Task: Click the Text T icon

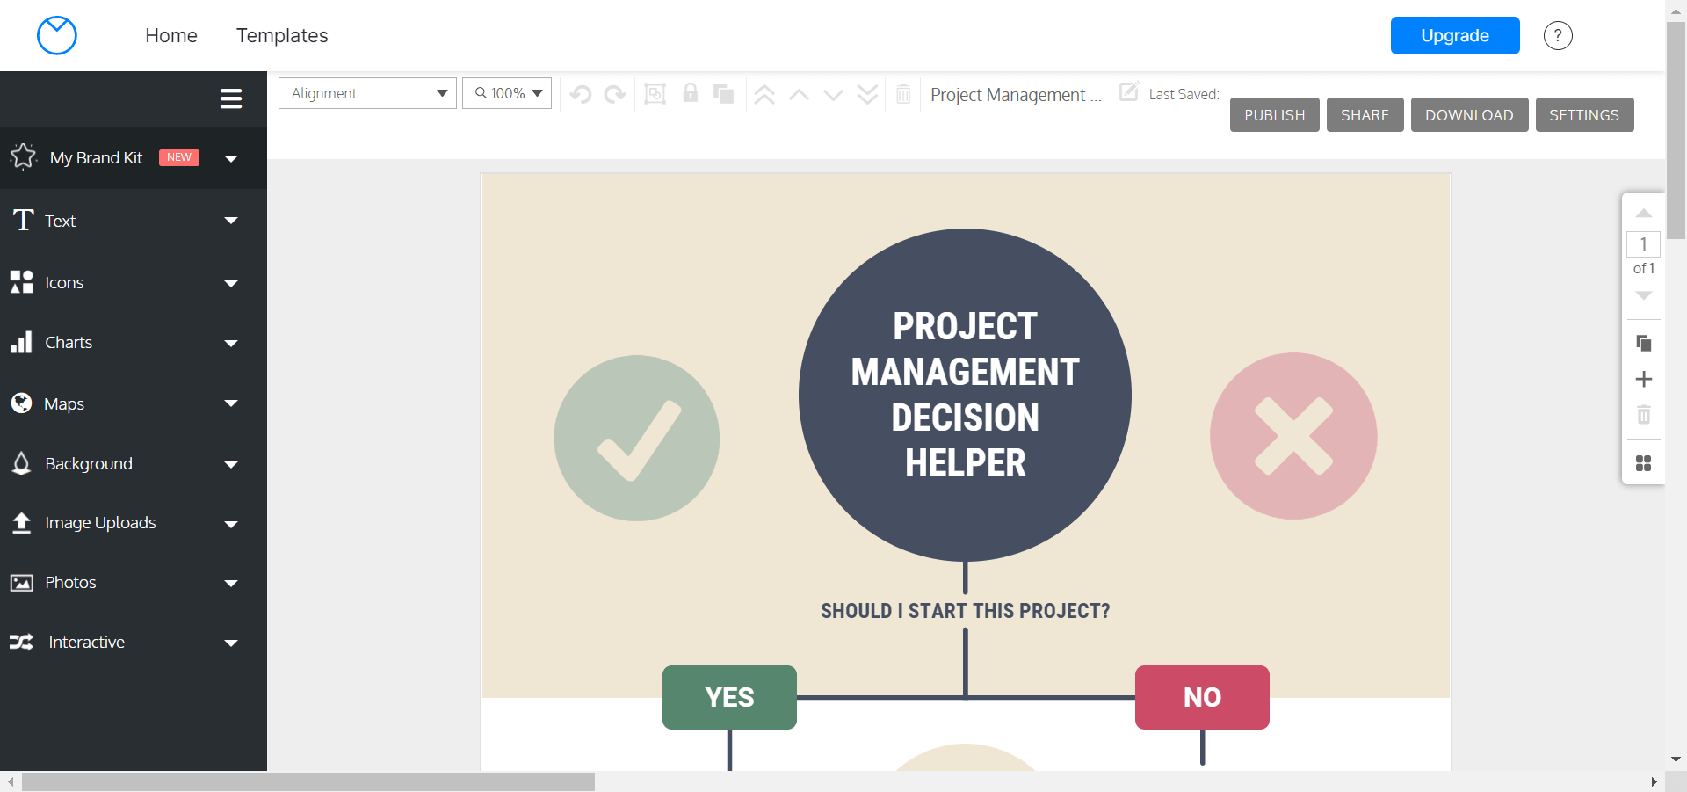Action: point(24,220)
